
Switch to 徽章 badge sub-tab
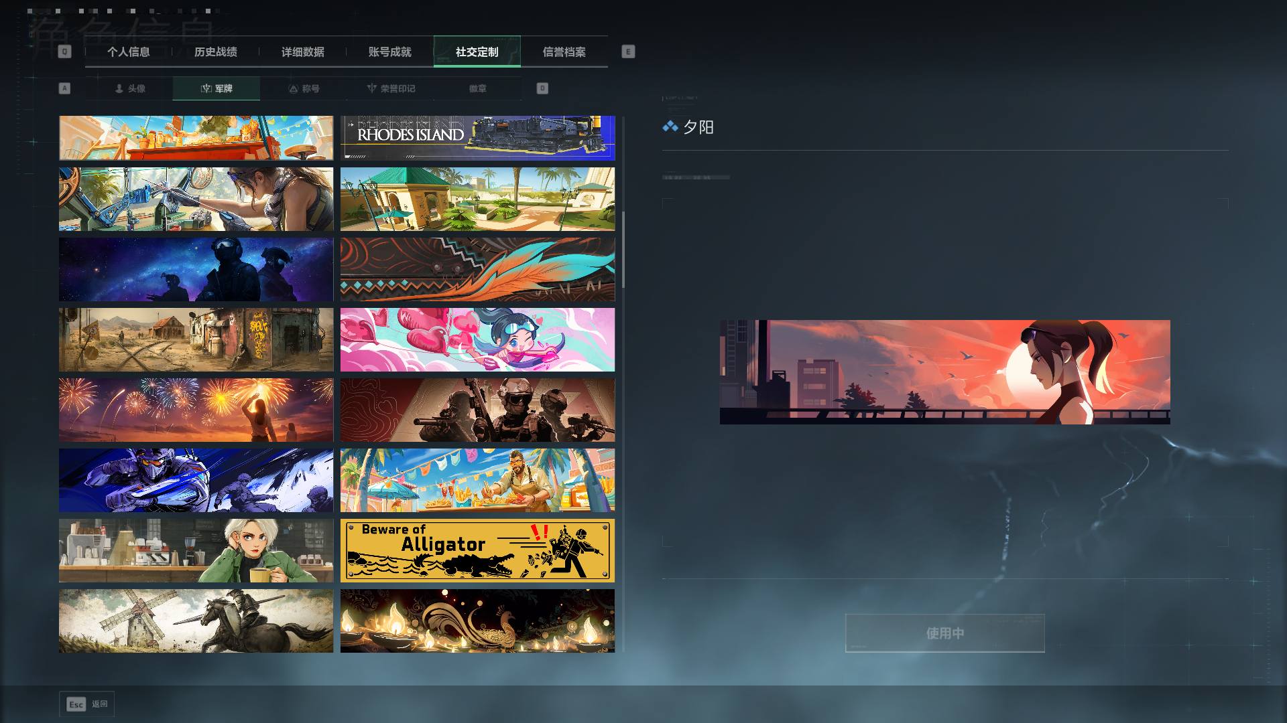pyautogui.click(x=478, y=88)
